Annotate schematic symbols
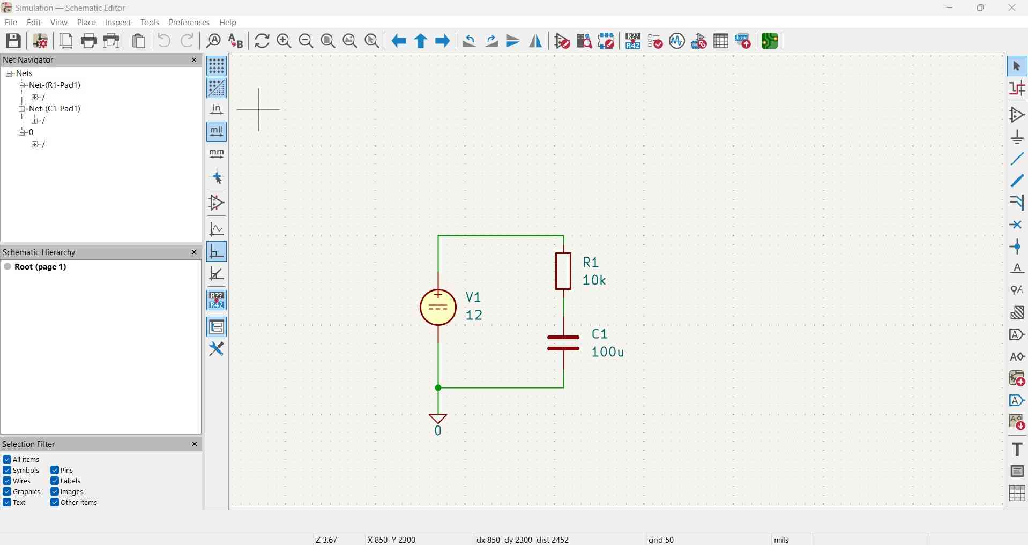 click(632, 41)
